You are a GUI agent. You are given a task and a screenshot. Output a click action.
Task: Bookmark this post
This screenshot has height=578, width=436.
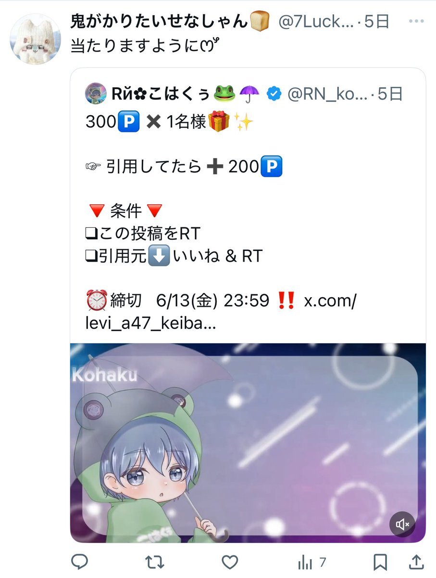point(381,561)
